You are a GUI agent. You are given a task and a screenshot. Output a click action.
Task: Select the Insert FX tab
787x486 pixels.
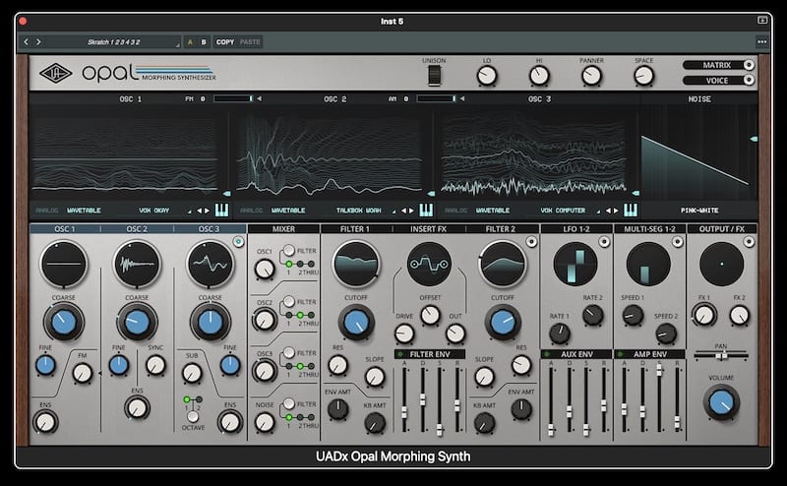point(428,229)
